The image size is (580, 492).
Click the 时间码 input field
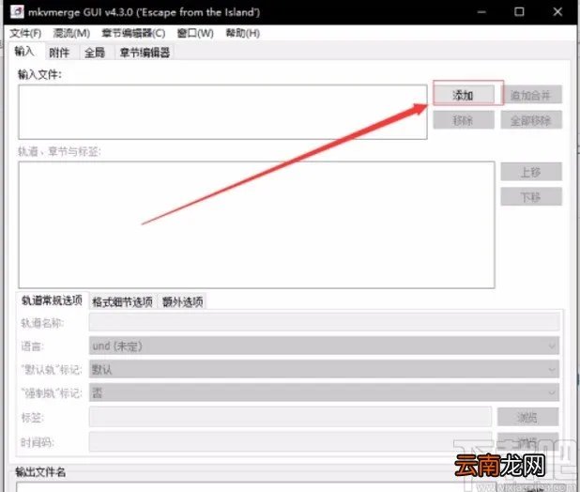click(290, 441)
